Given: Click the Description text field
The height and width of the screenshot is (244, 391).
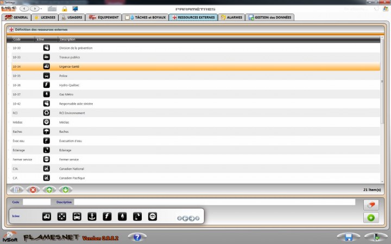Looking at the screenshot, I should coord(215,202).
